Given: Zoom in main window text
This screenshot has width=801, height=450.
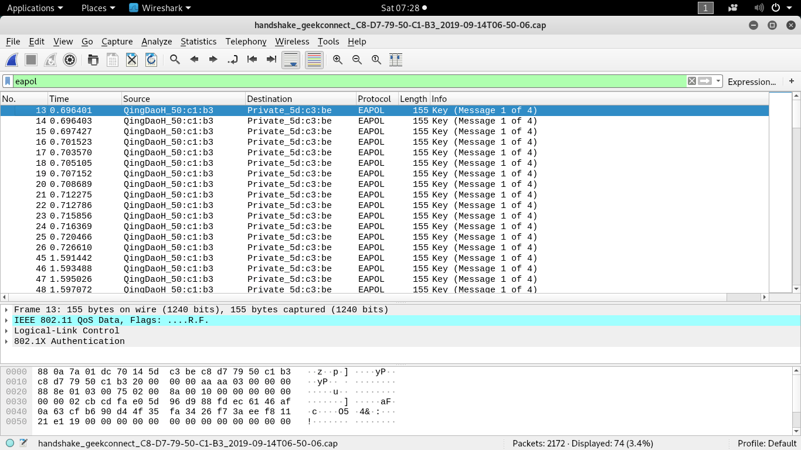Looking at the screenshot, I should point(338,60).
